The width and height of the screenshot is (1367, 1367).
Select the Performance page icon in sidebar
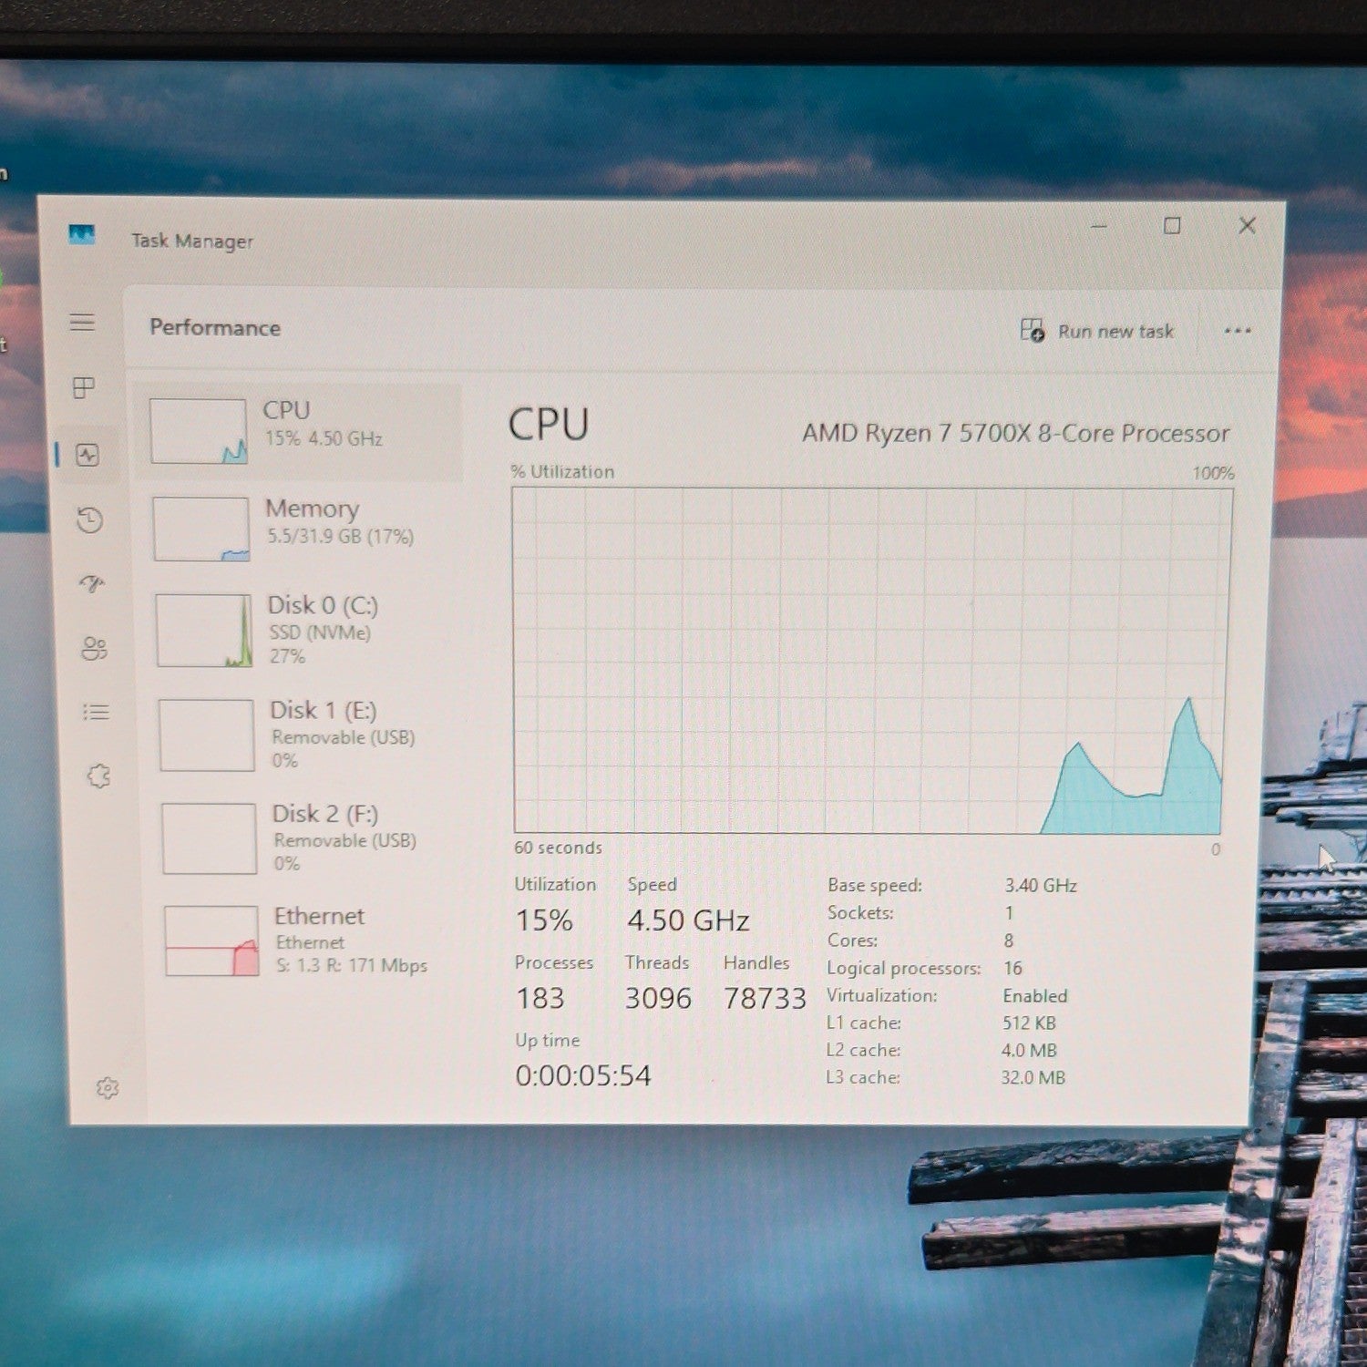point(87,455)
